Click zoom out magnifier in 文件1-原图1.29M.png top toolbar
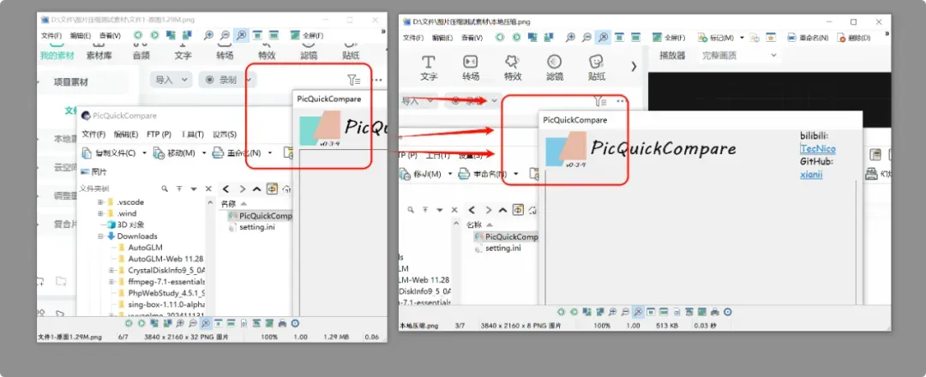 (225, 35)
